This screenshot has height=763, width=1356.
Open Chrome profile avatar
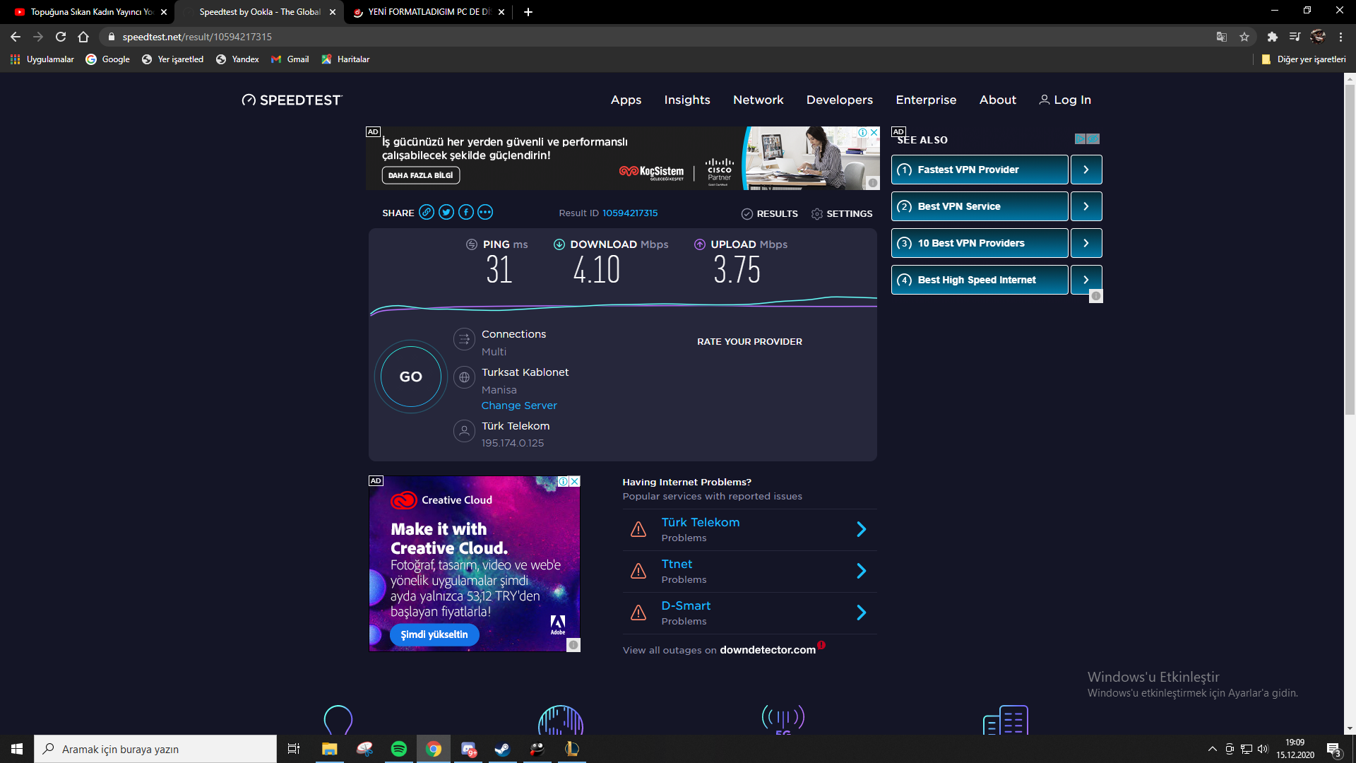(1318, 37)
